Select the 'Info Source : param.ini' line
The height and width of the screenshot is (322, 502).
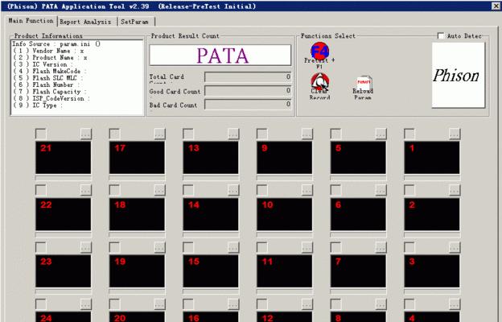pyautogui.click(x=56, y=44)
